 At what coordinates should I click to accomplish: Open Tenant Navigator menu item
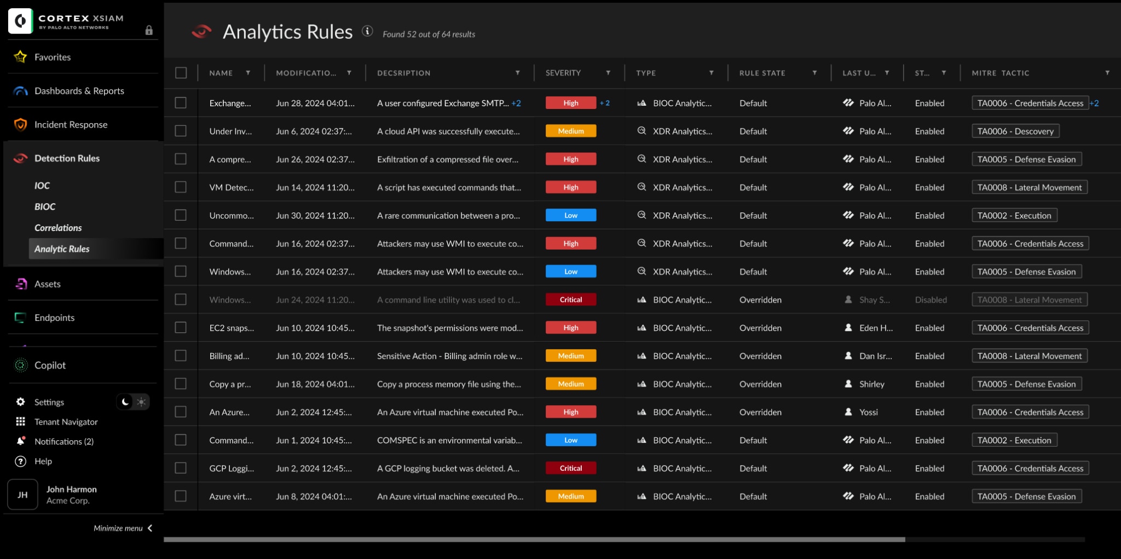(x=66, y=422)
